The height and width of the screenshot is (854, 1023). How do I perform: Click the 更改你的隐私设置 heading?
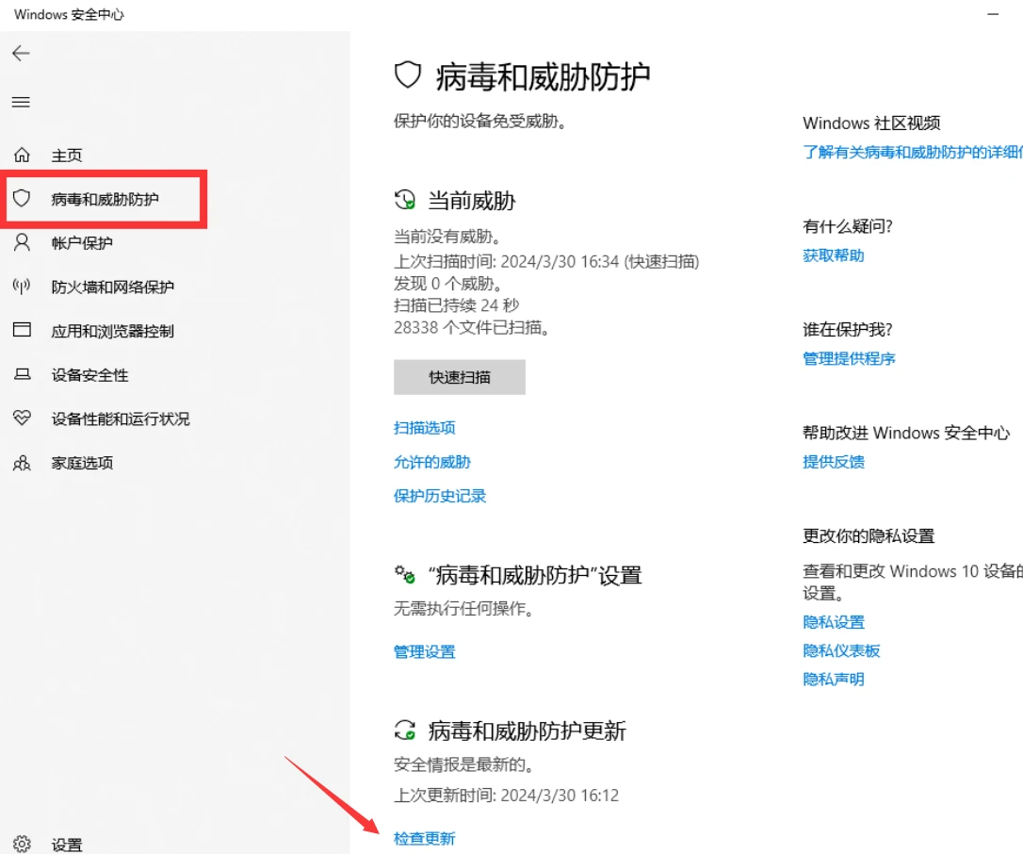click(869, 536)
